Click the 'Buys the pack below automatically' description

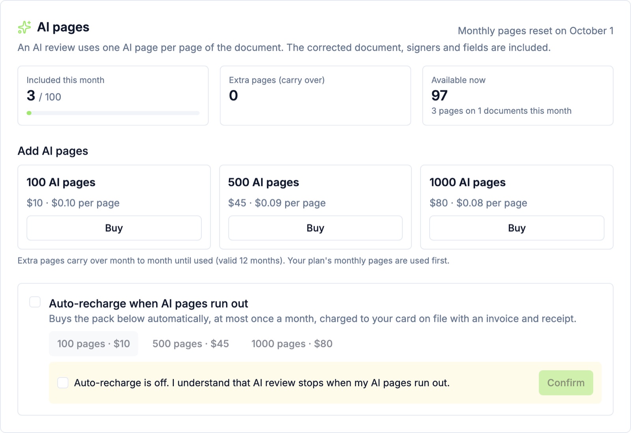[313, 318]
